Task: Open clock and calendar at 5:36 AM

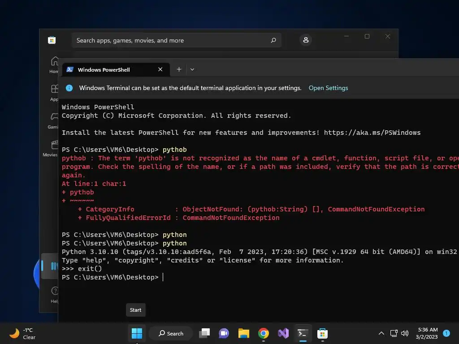Action: [x=427, y=333]
